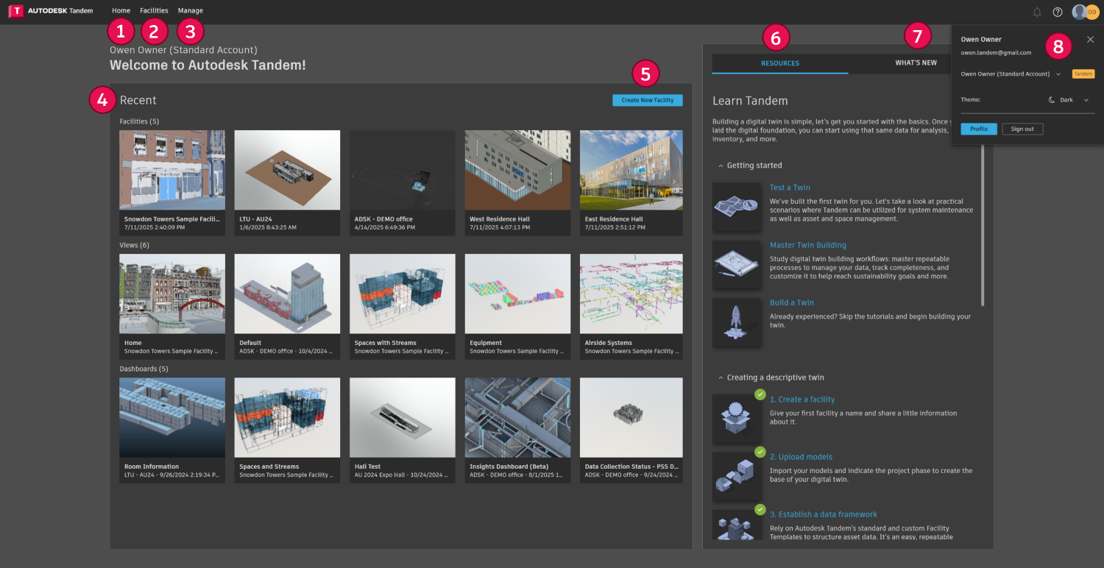Open the '1. Create a facility' link
The image size is (1104, 568).
tap(802, 400)
